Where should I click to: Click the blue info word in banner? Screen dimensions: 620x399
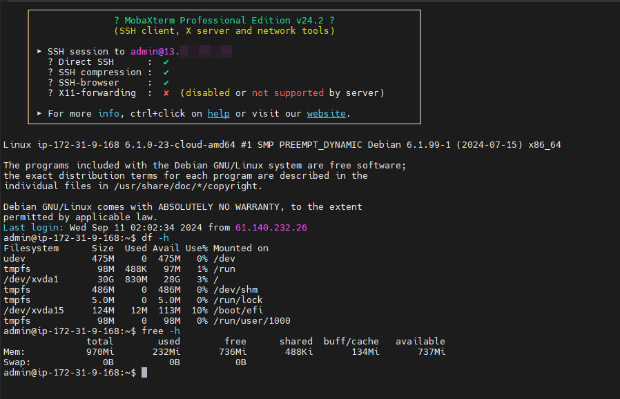tap(108, 113)
